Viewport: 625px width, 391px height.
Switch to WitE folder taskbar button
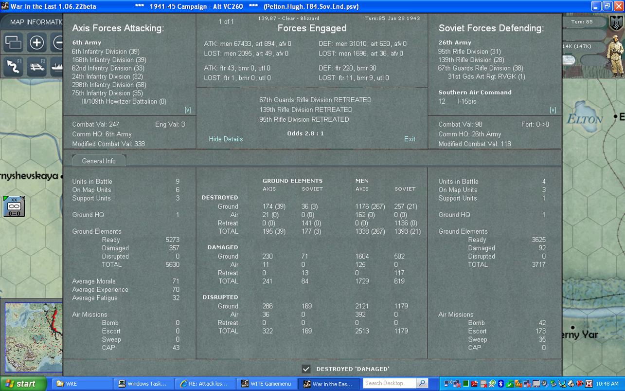81,384
